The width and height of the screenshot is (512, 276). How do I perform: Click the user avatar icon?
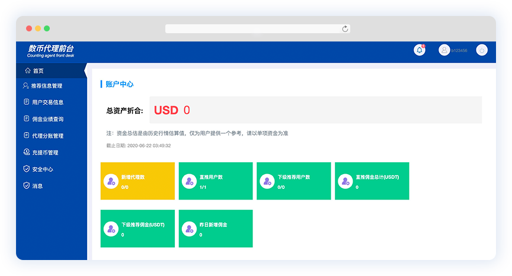click(444, 50)
